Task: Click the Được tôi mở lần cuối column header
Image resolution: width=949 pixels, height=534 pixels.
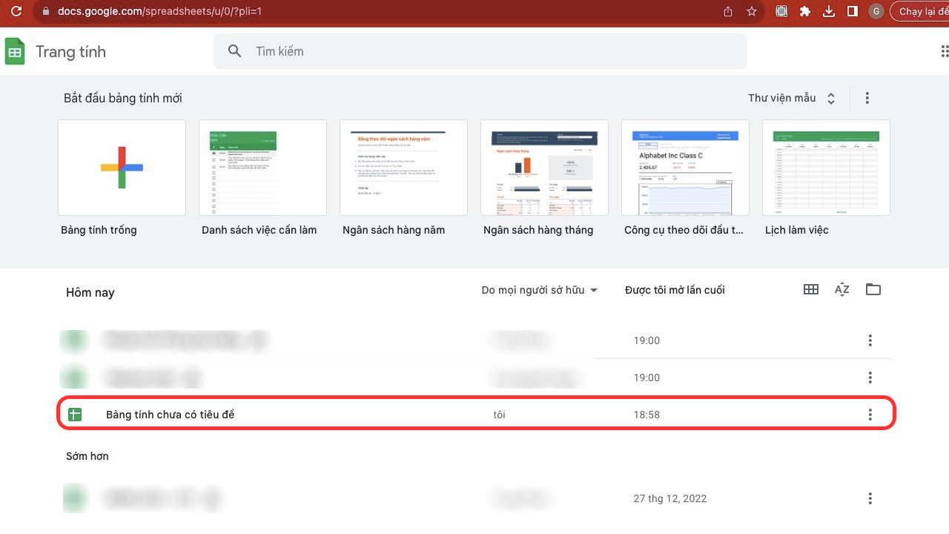Action: click(x=675, y=290)
